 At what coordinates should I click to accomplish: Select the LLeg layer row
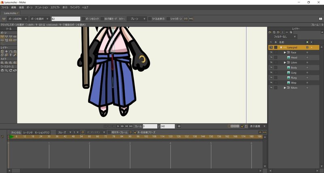tap(294, 73)
